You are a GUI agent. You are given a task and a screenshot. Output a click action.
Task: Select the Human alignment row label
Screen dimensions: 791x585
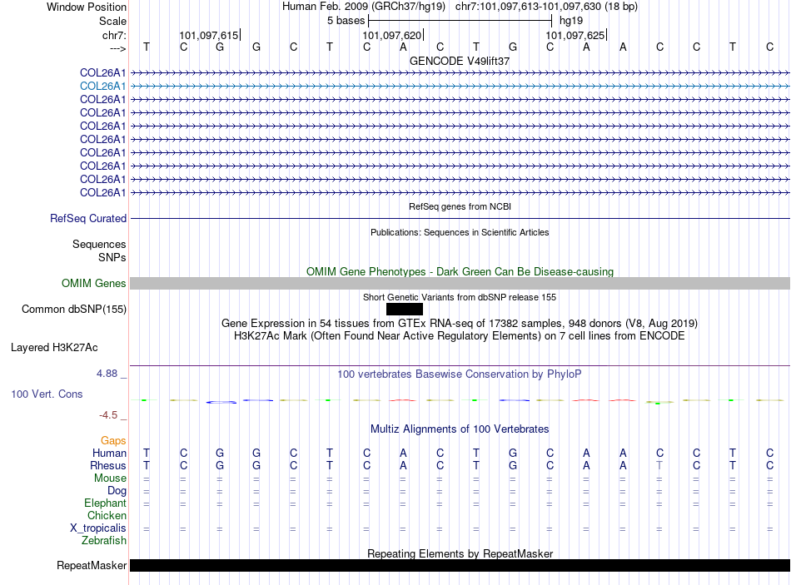pyautogui.click(x=109, y=454)
